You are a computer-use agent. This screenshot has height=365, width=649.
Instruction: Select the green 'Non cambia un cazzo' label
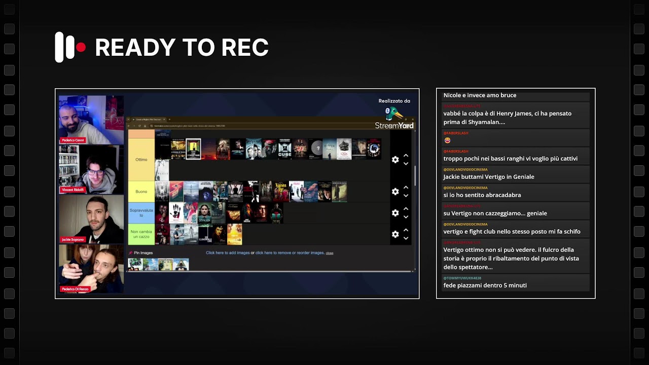point(141,234)
